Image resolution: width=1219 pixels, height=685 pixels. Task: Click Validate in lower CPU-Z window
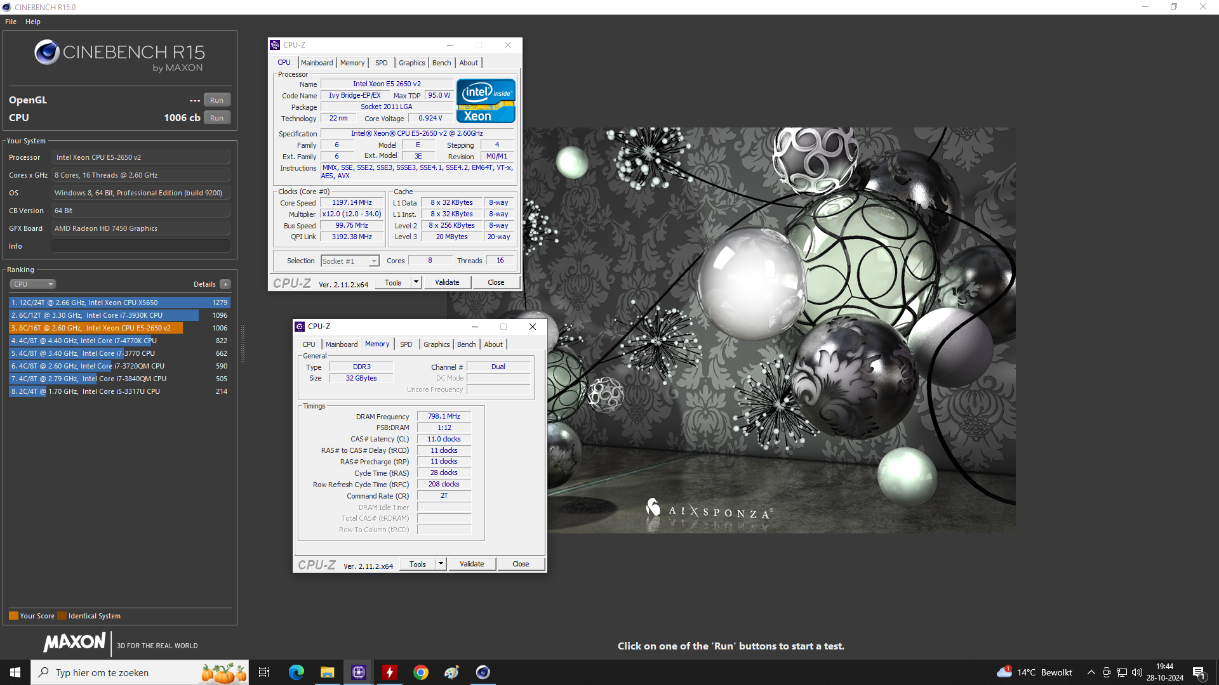(472, 564)
